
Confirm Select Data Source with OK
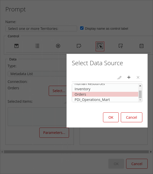[x=111, y=117]
